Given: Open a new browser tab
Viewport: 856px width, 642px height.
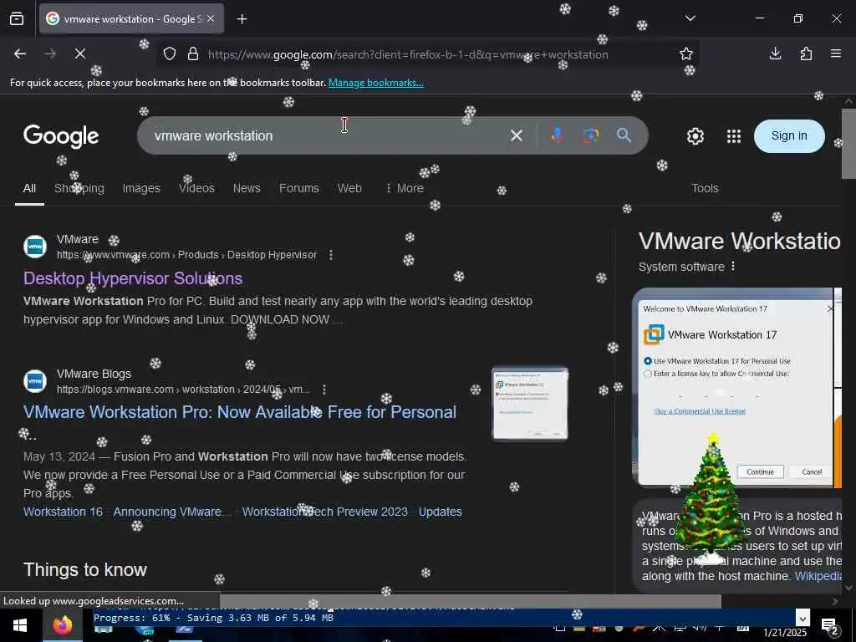Looking at the screenshot, I should (x=242, y=19).
